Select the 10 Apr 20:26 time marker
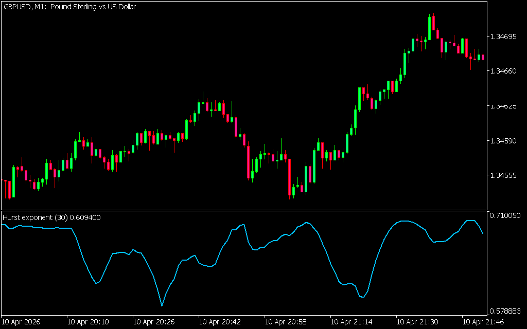The width and height of the screenshot is (527, 329). click(154, 322)
